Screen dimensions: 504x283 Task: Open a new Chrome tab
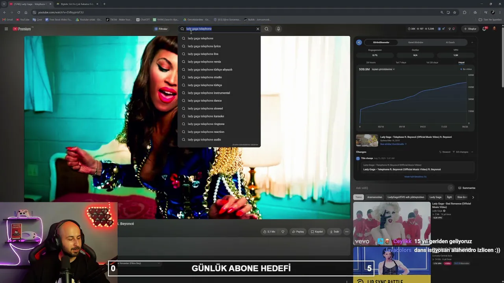[x=104, y=4]
